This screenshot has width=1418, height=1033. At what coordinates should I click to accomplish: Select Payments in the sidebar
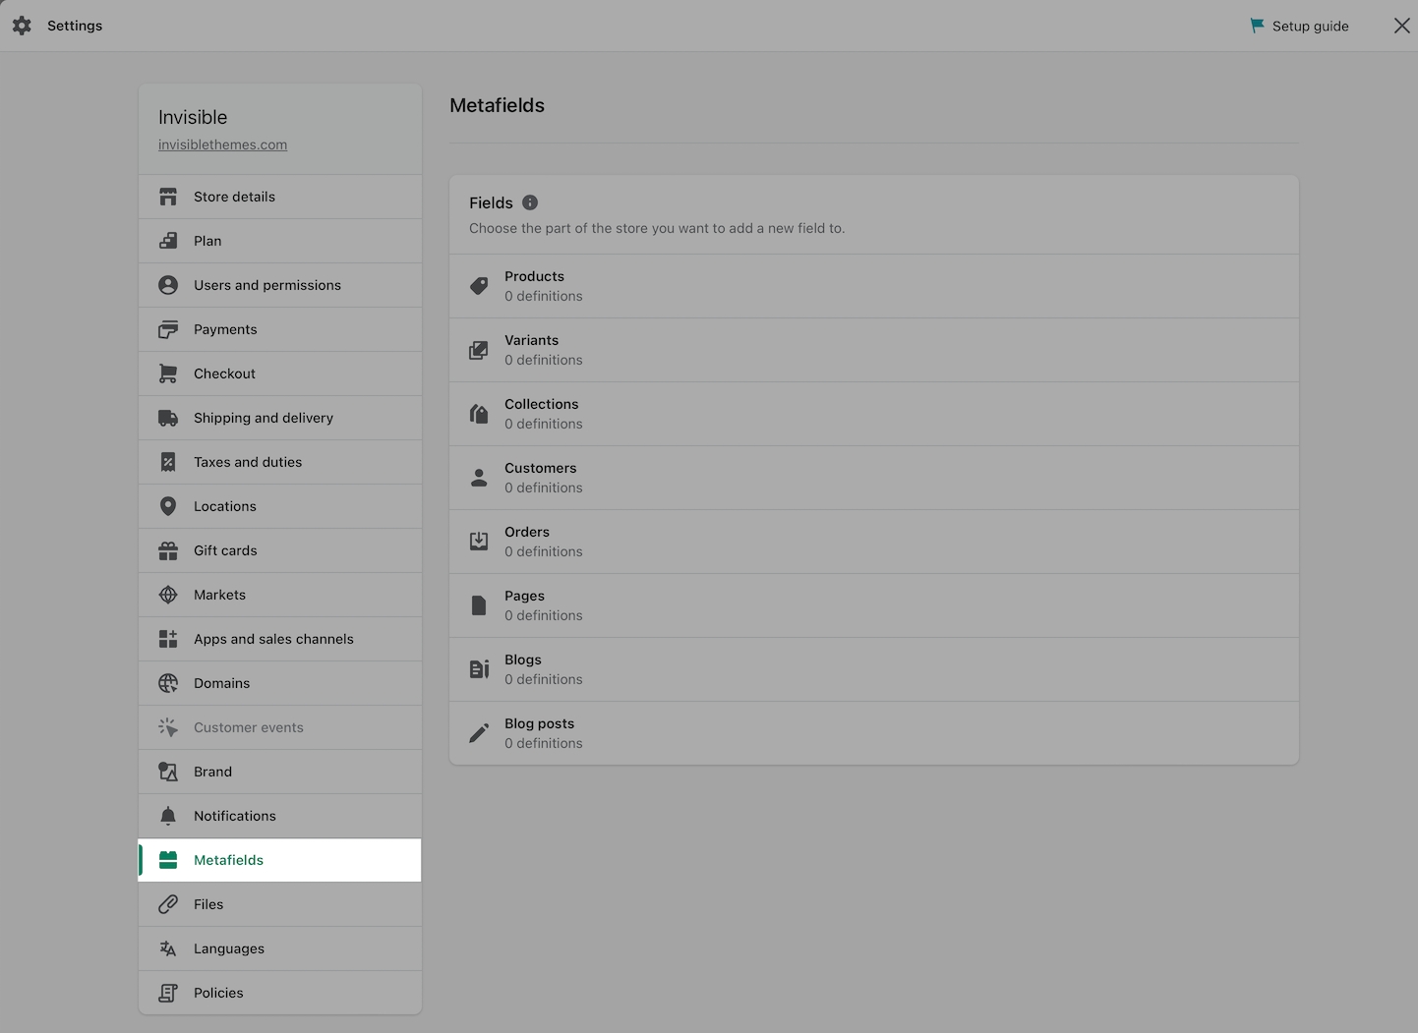225,329
